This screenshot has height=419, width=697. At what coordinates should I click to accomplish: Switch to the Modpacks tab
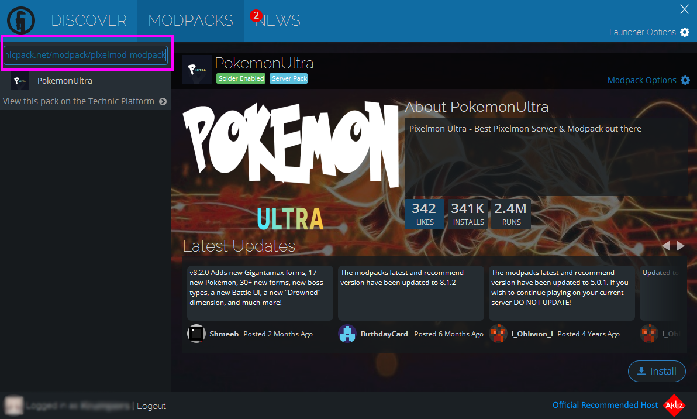pyautogui.click(x=190, y=20)
